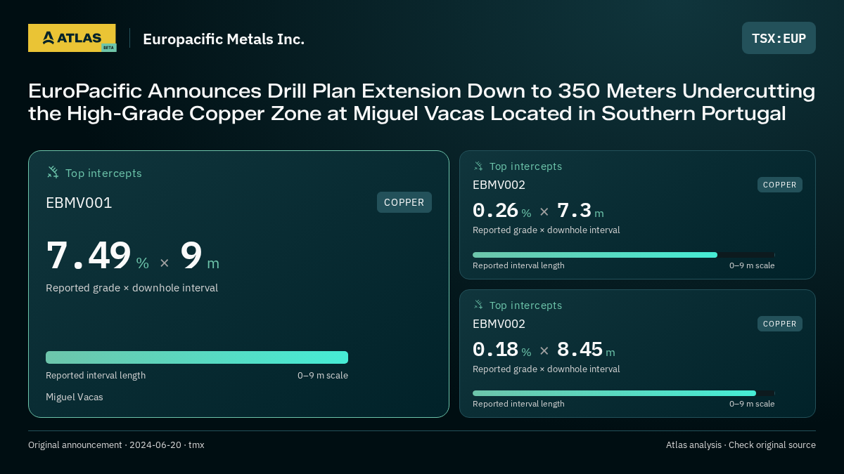
Task: Click the 9 m interval value
Action: point(200,256)
